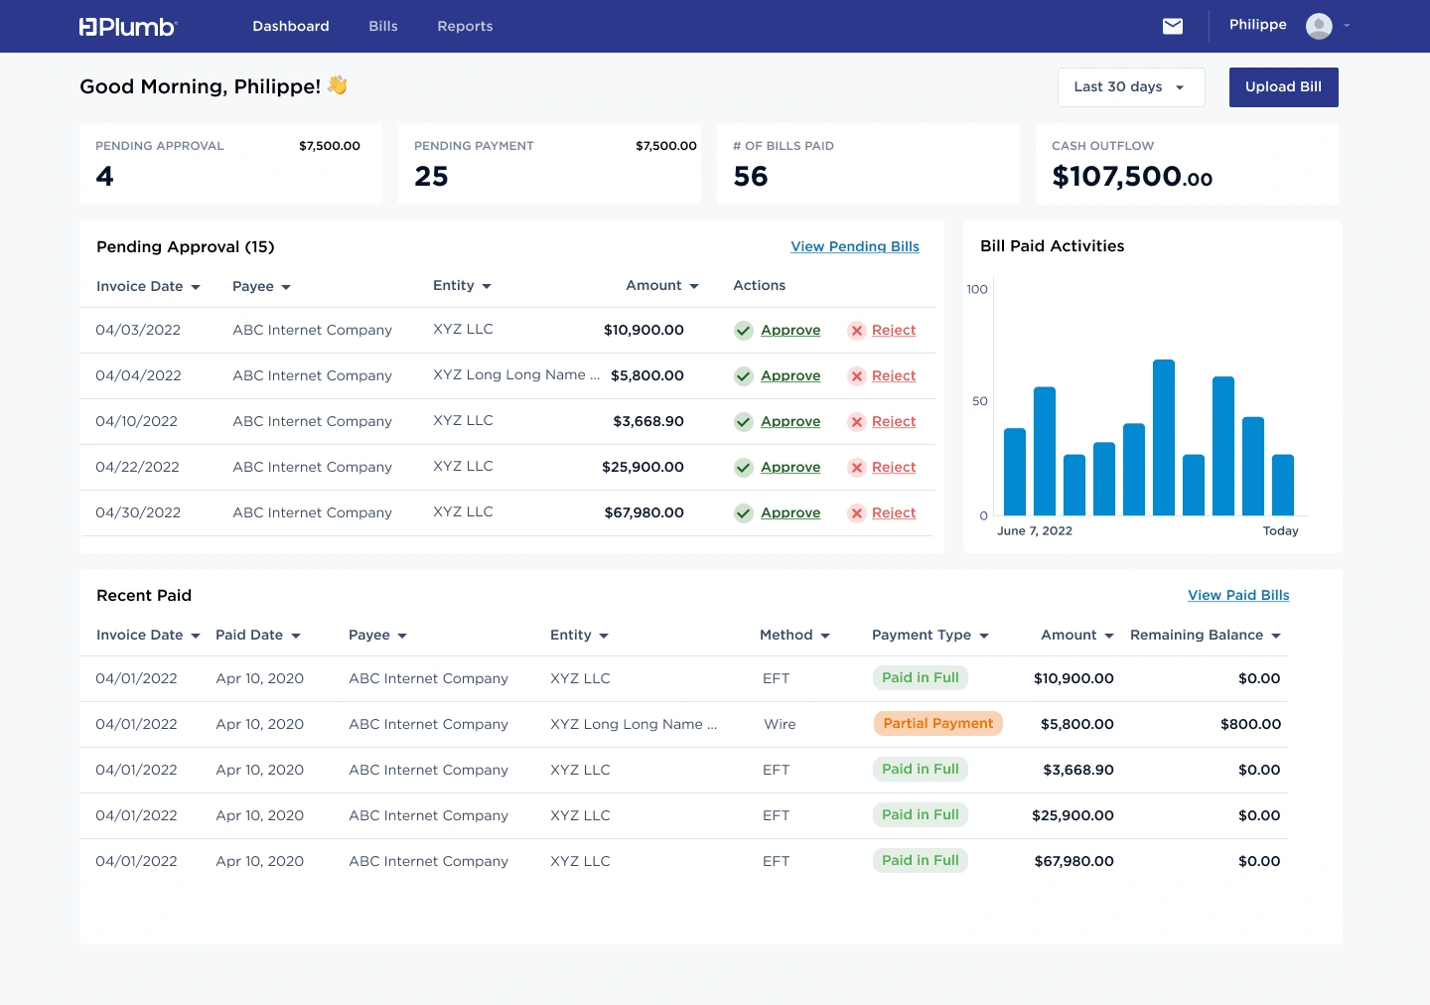Image resolution: width=1430 pixels, height=1005 pixels.
Task: Click red reject X icon for $10,900.00 bill
Action: click(857, 331)
